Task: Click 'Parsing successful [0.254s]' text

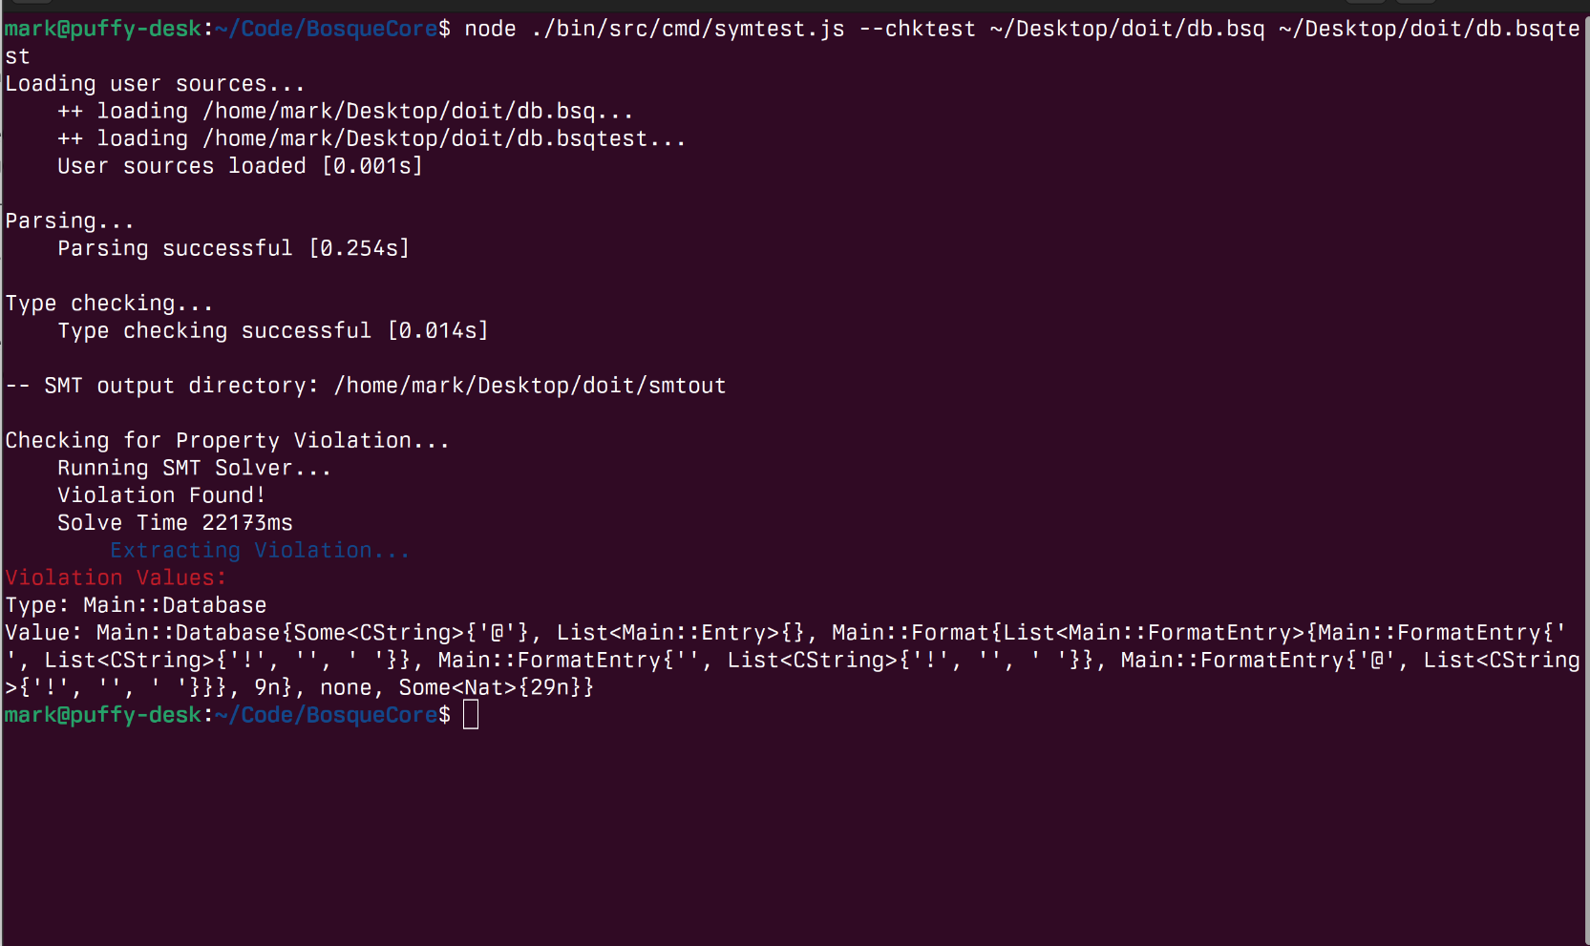Action: coord(233,249)
